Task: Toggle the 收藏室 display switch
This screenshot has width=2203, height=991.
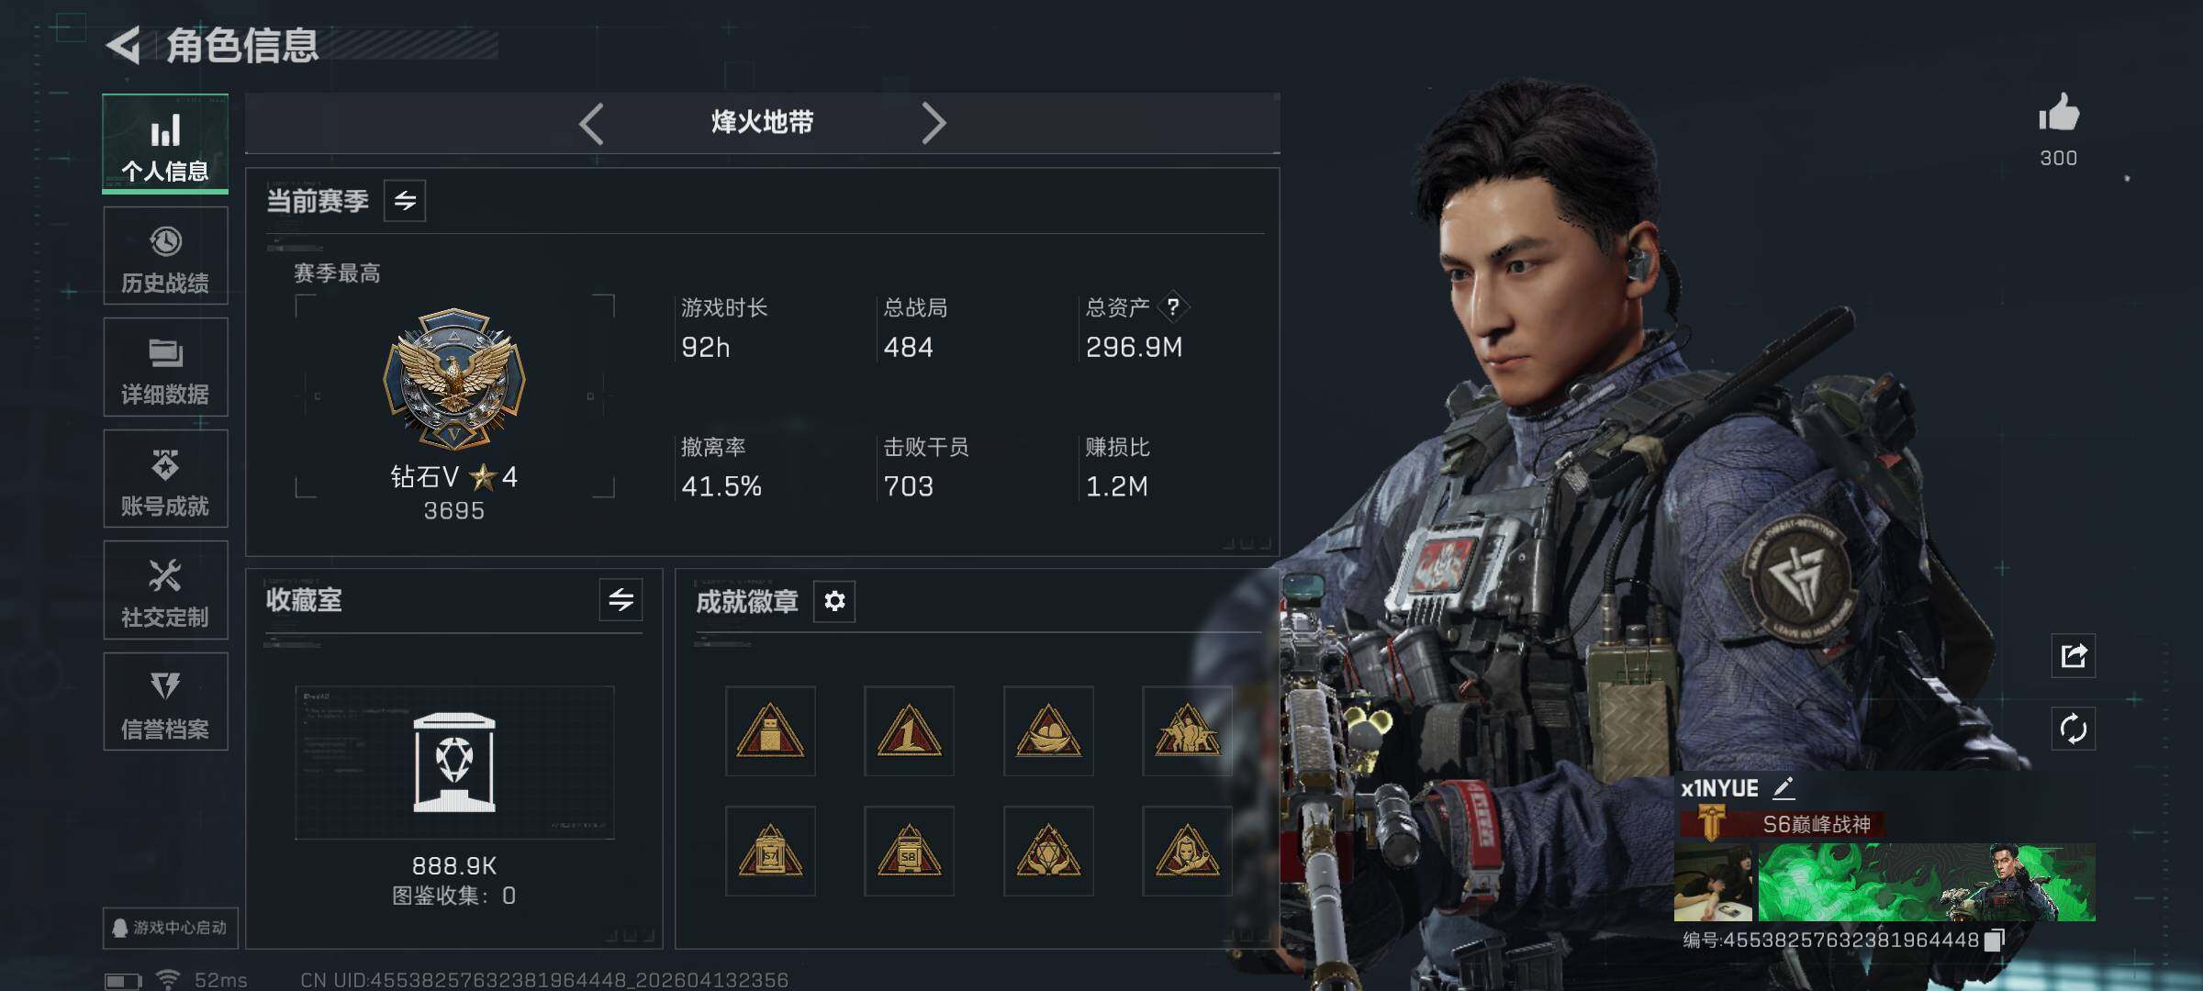Action: [621, 600]
